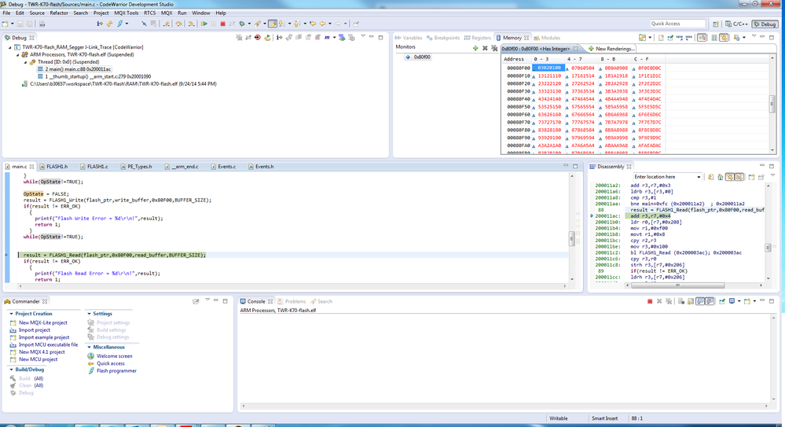Image resolution: width=785 pixels, height=427 pixels.
Task: Collapse the Thread [ID: 0x0] tree node
Action: point(26,62)
